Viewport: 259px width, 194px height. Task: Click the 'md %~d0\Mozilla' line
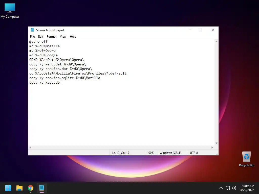coord(45,46)
